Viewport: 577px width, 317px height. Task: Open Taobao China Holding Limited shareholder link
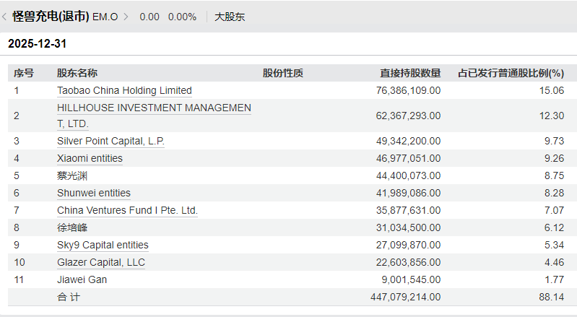coord(124,90)
